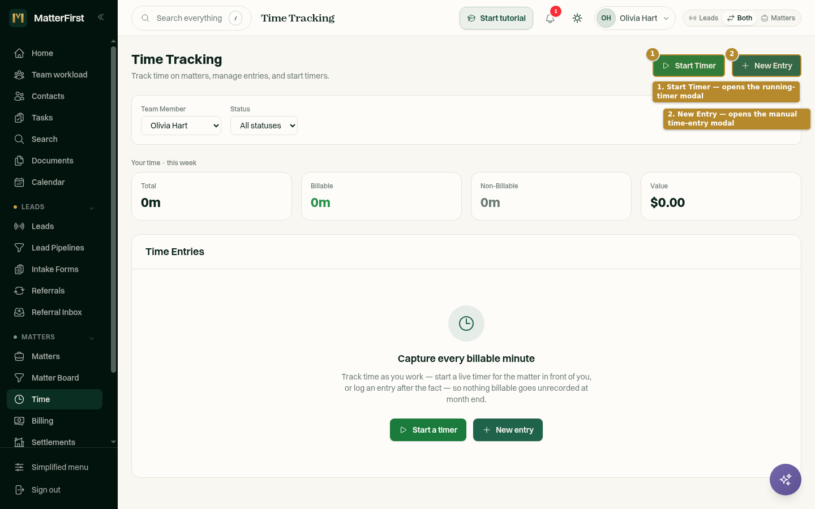Click the Non-Billable 0m card
815x509 pixels.
[551, 196]
